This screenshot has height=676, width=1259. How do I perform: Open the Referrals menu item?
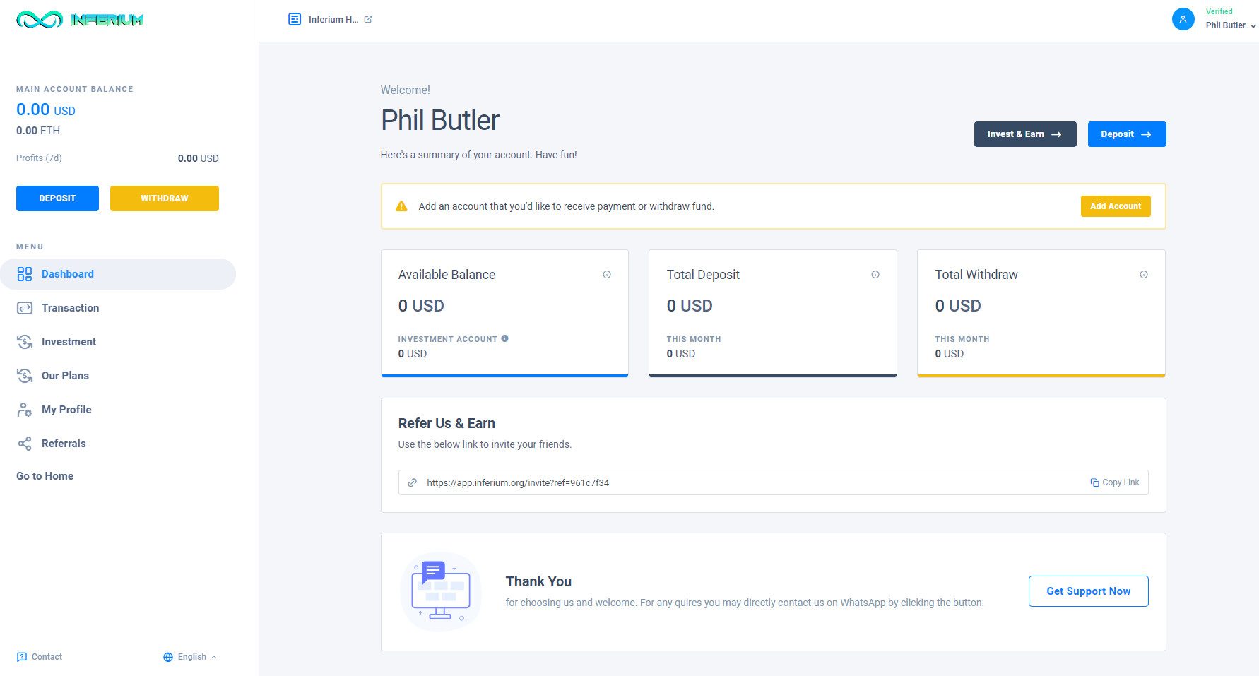click(64, 444)
